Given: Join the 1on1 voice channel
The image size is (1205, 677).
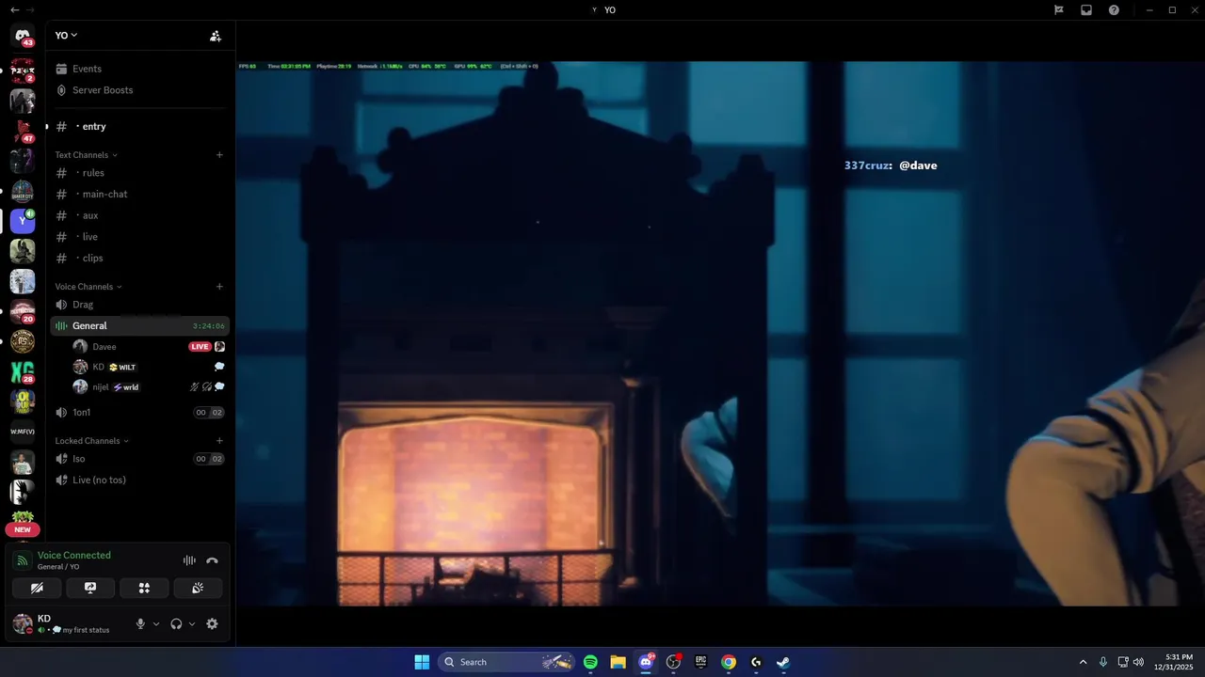Looking at the screenshot, I should (139, 412).
